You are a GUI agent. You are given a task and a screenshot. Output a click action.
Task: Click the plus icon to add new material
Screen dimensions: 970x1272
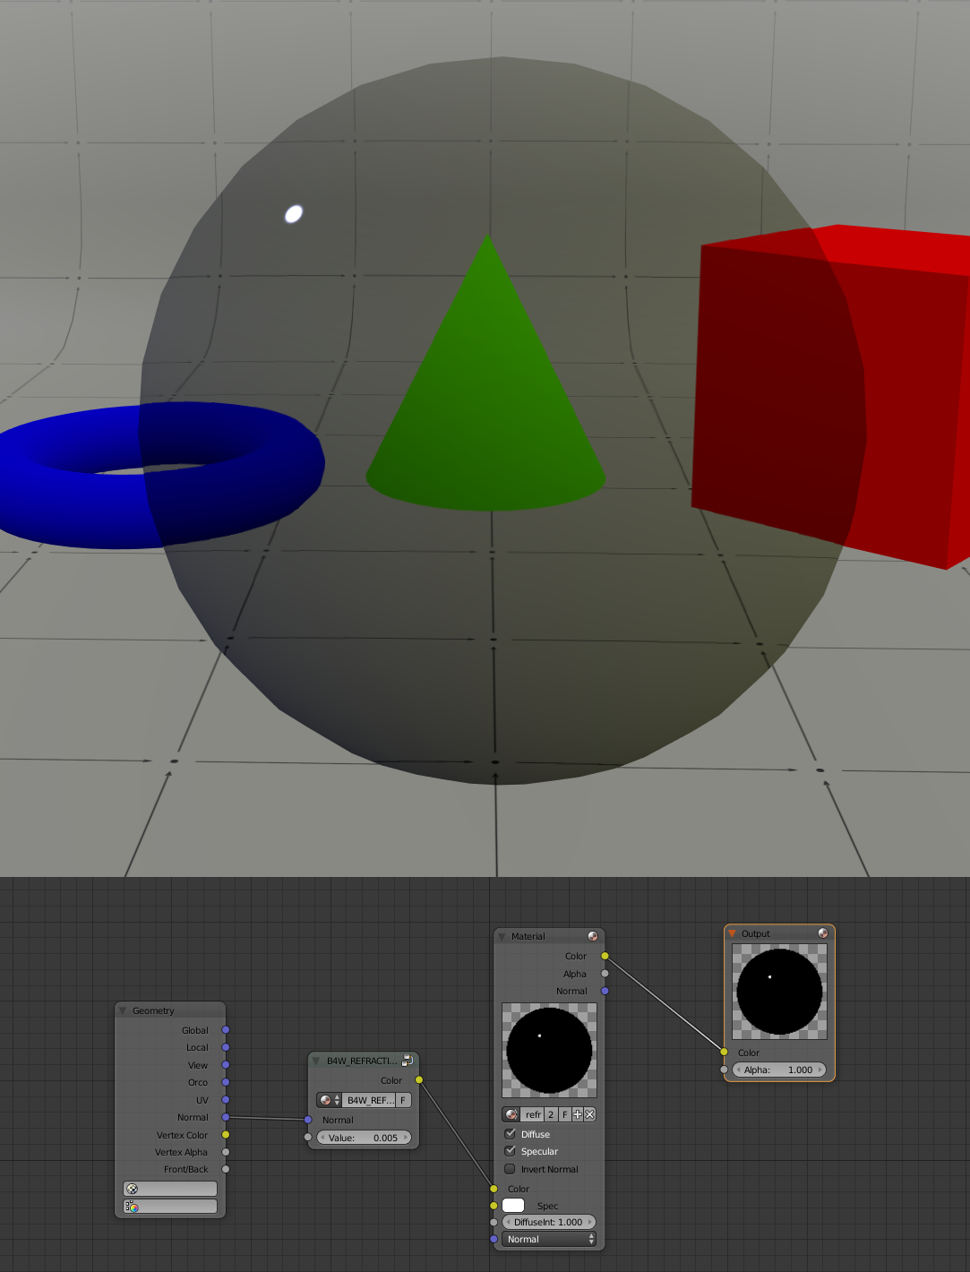point(578,1114)
